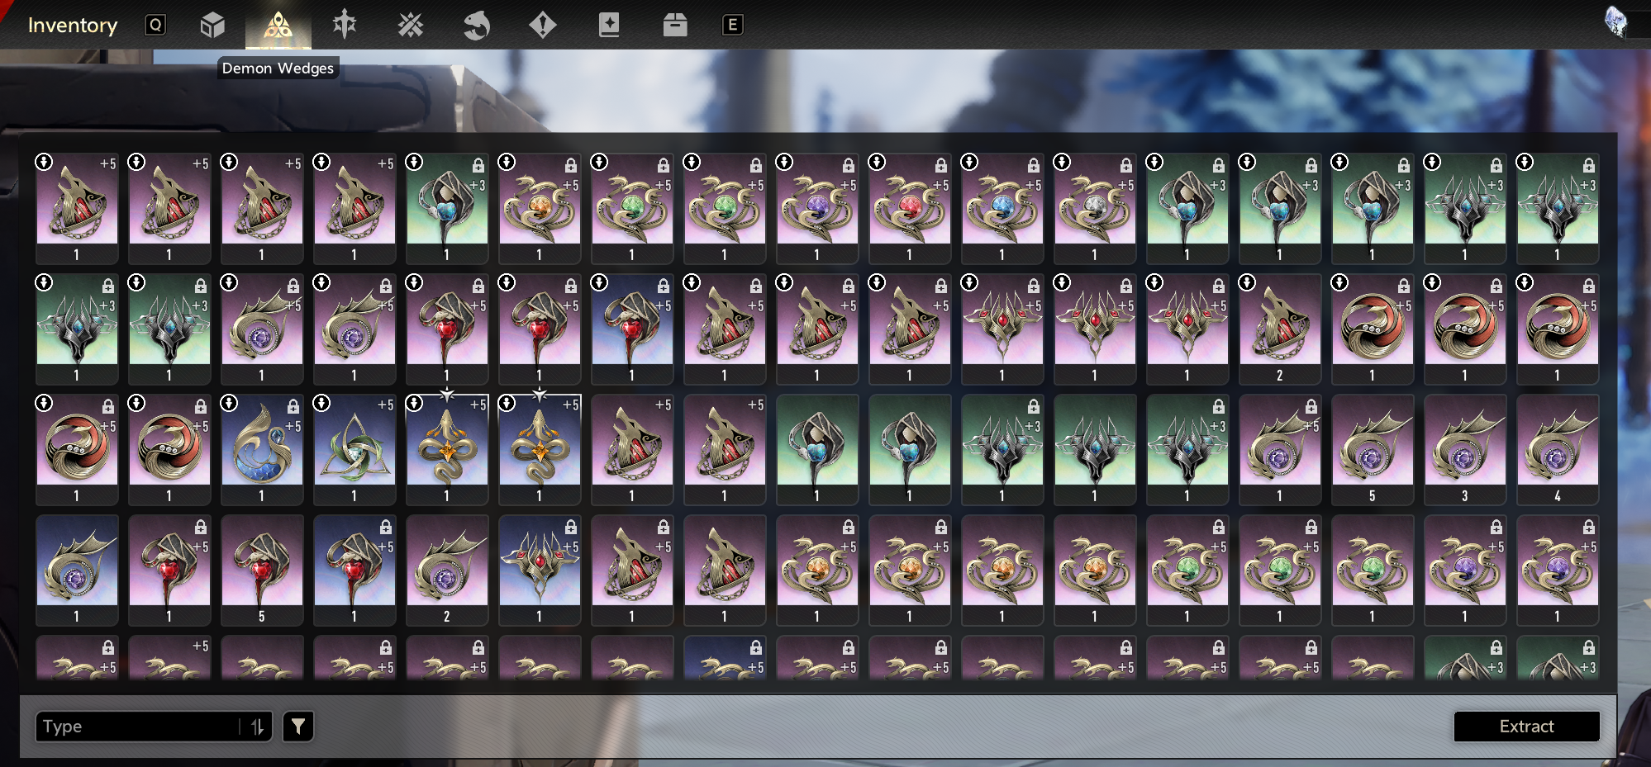
Task: Choose the green triangular knot wedge
Action: (354, 449)
